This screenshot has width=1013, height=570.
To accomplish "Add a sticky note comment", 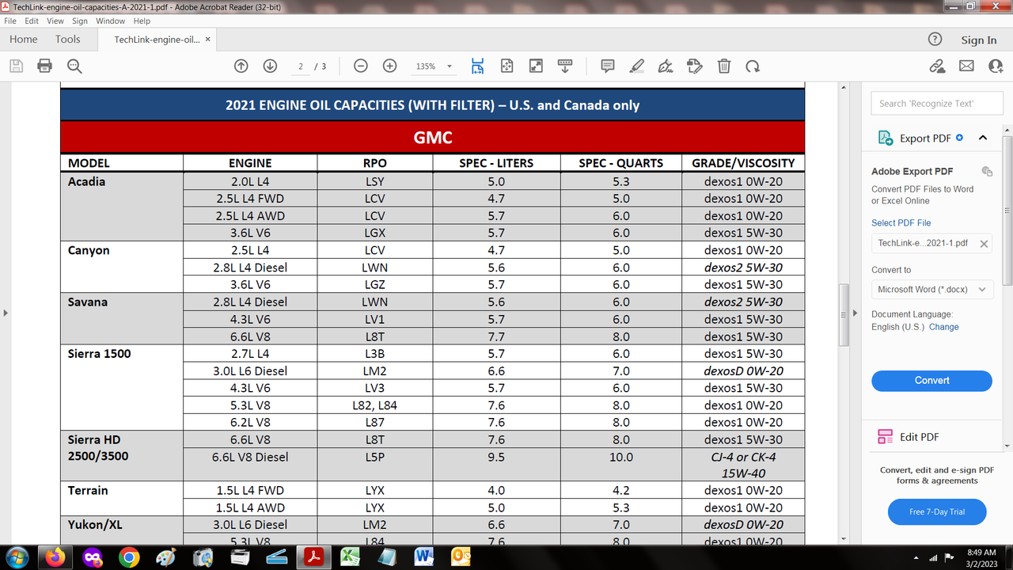I will [x=608, y=66].
